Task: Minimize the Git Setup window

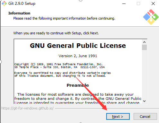Action: pos(124,4)
